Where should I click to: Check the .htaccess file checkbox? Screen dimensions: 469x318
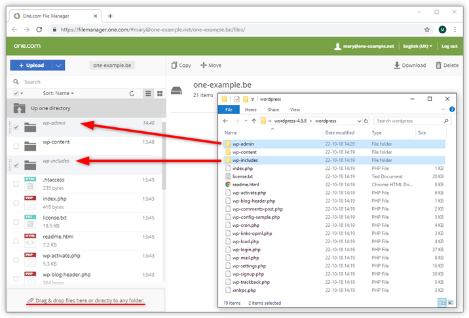click(16, 184)
